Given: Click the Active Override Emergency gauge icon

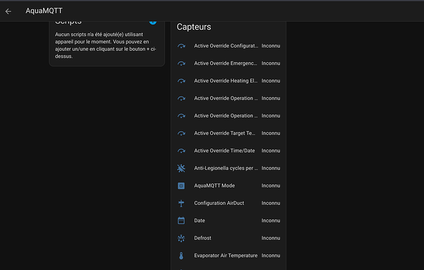Looking at the screenshot, I should pyautogui.click(x=181, y=63).
